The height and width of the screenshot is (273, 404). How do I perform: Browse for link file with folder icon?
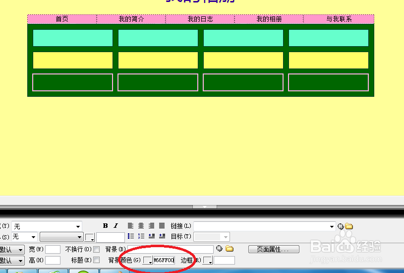point(349,226)
